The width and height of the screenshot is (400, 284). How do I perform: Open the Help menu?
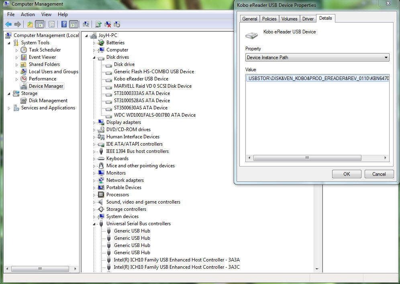(x=63, y=14)
